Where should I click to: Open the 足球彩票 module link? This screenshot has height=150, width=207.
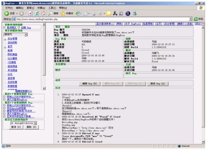pos(13,82)
